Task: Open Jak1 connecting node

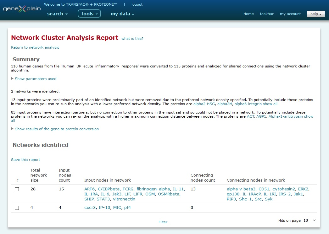Action: tap(298, 194)
